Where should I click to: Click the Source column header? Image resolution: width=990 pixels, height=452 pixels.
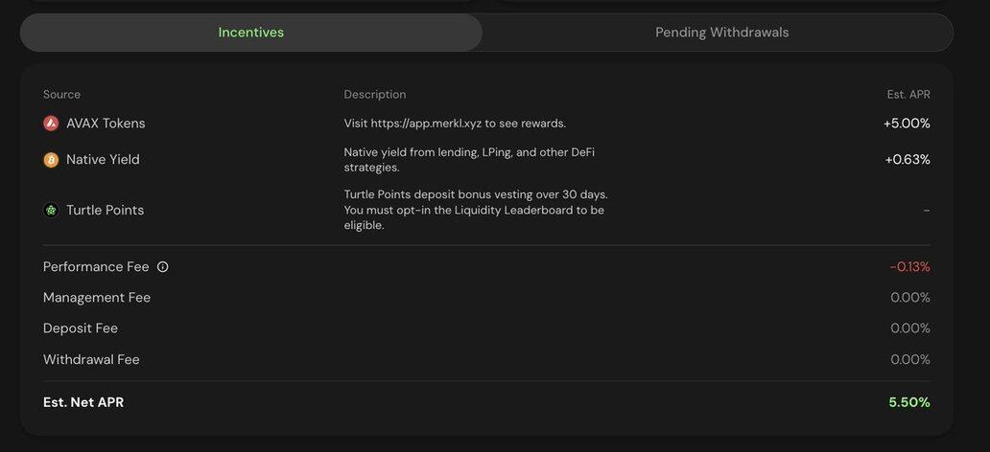point(61,95)
